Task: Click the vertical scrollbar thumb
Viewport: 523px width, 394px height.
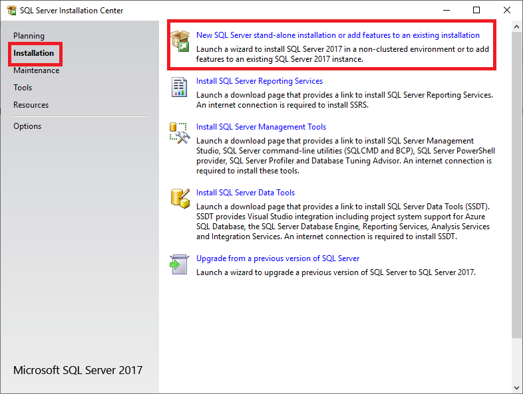Action: [x=516, y=185]
